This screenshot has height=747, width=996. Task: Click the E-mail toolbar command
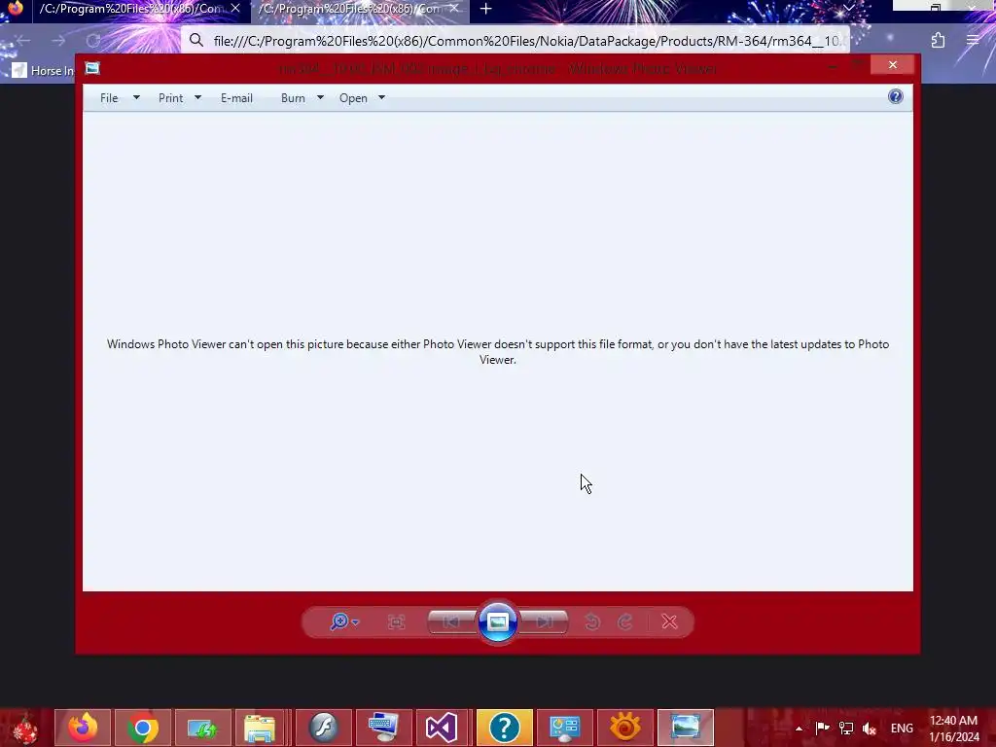[x=237, y=98]
